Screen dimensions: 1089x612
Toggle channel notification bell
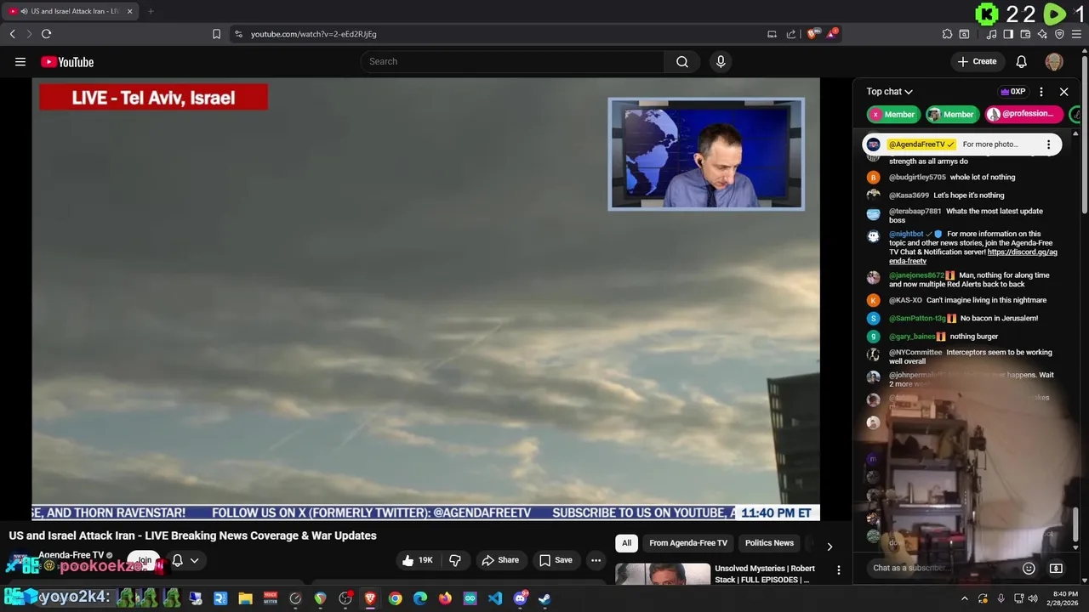[177, 560]
